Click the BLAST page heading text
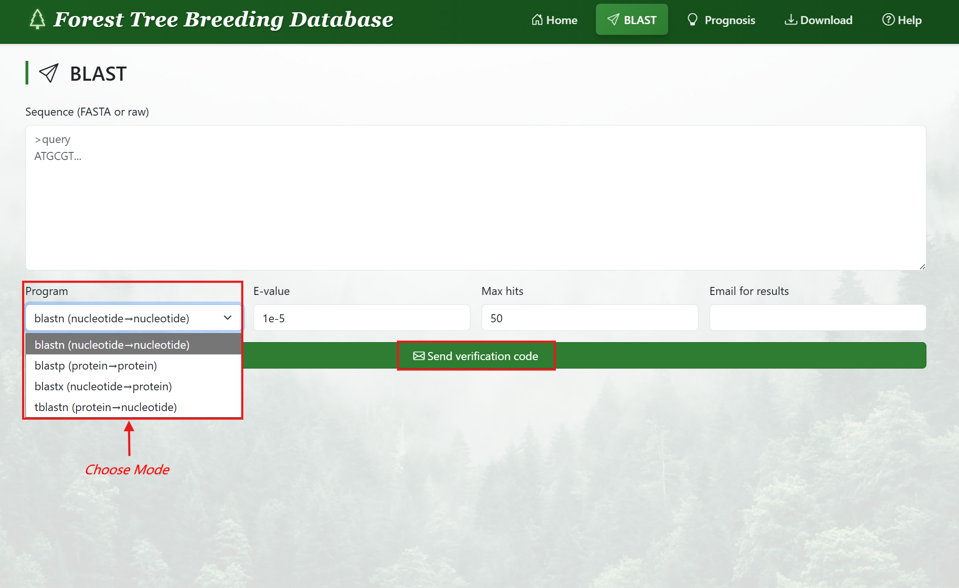Image resolution: width=959 pixels, height=588 pixels. coord(98,74)
